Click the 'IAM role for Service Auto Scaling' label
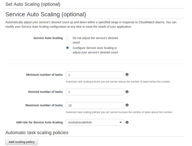This screenshot has height=146, width=192. tap(39, 122)
